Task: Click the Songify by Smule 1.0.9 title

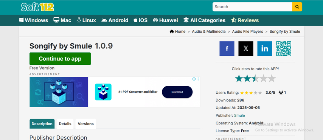Action: point(71,46)
